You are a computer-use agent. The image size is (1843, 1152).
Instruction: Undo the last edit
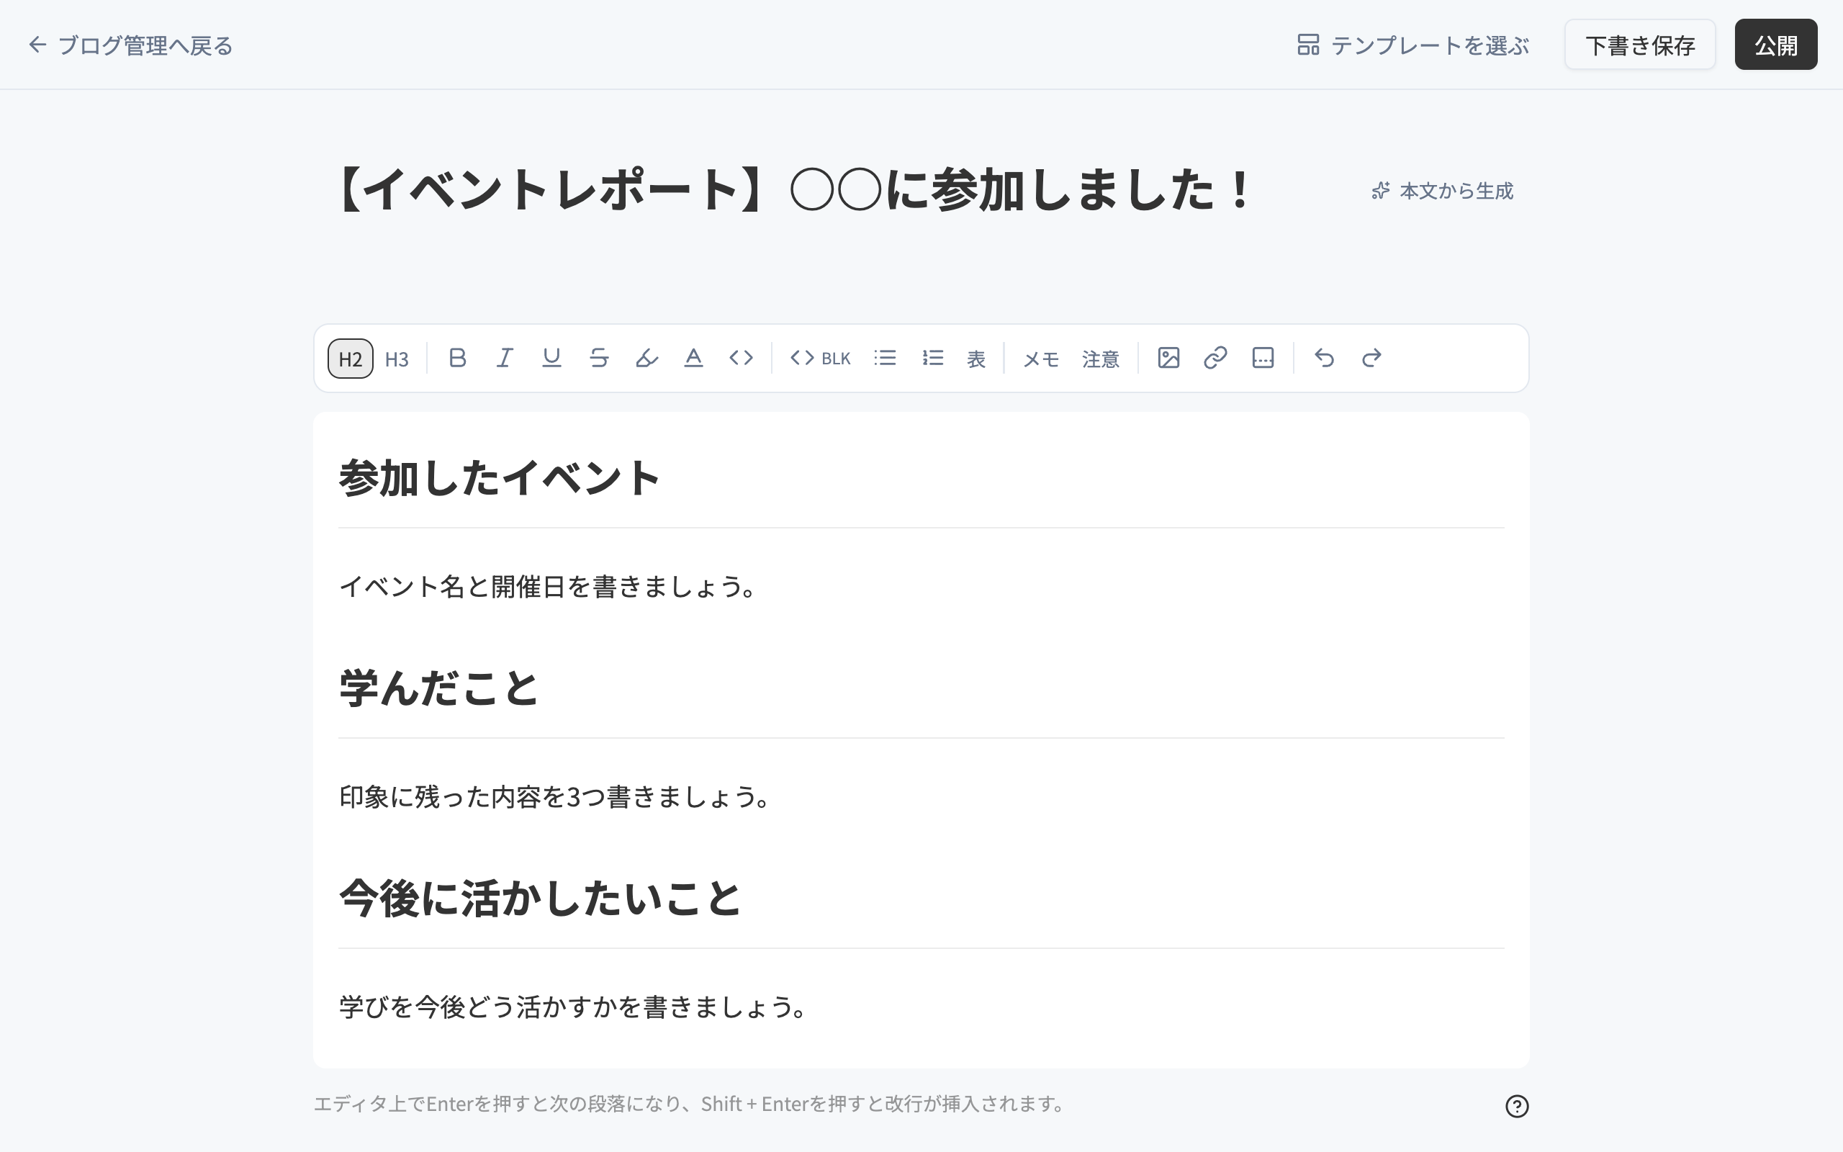tap(1325, 358)
